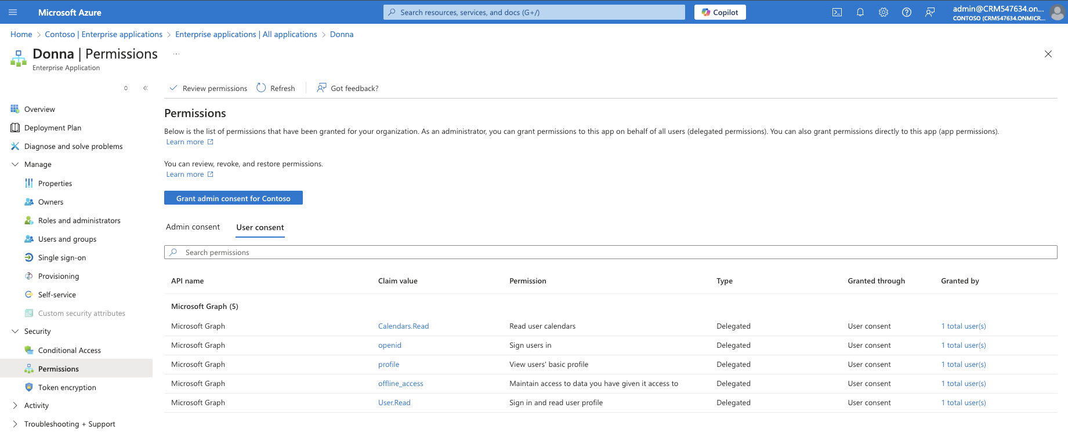Image resolution: width=1068 pixels, height=444 pixels.
Task: Click the help question mark icon
Action: [907, 12]
